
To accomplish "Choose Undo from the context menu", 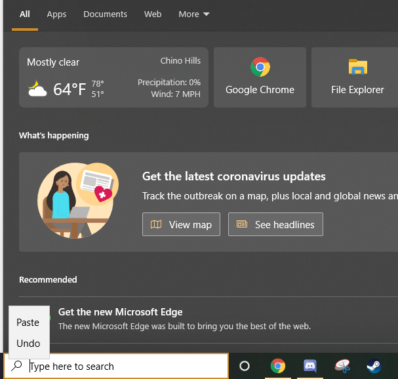I will [x=29, y=343].
